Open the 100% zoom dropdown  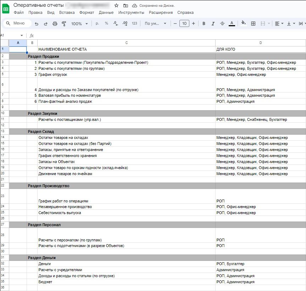tap(80, 24)
